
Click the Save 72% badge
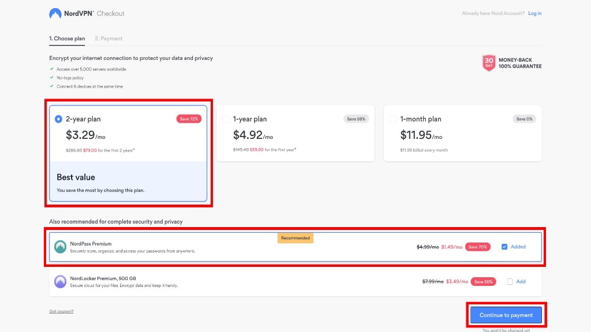click(189, 119)
